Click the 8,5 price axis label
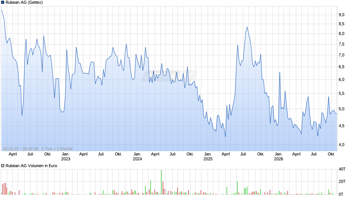This screenshot has width=353, height=198. (341, 24)
